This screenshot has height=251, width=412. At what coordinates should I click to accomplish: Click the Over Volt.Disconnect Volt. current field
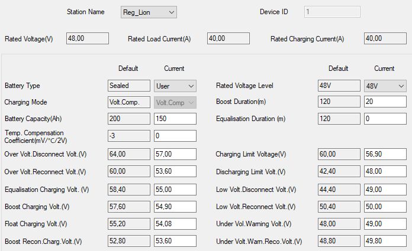[175, 154]
